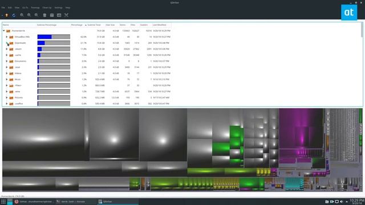The image size is (365, 205).
Task: Click the folder icon beside Documents
Action: click(11, 61)
